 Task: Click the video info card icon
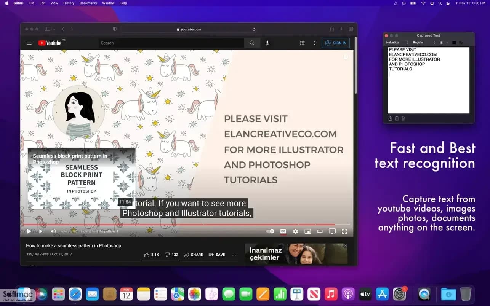coord(346,57)
